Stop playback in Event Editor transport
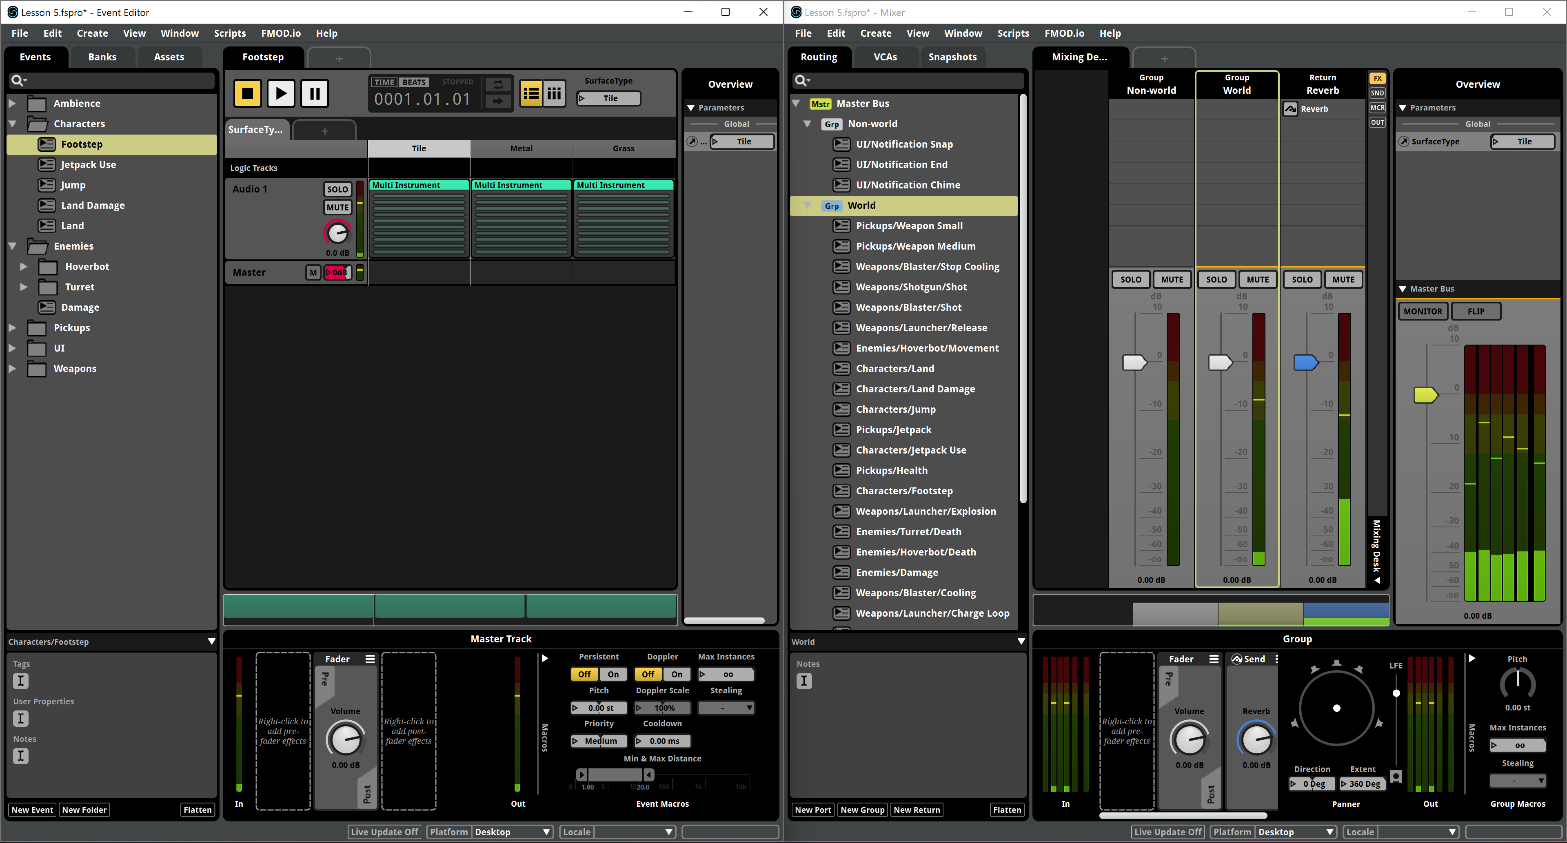This screenshot has width=1567, height=843. pos(247,94)
